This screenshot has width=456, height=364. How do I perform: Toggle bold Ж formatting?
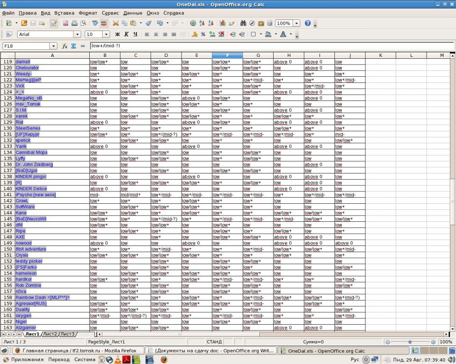coord(117,34)
